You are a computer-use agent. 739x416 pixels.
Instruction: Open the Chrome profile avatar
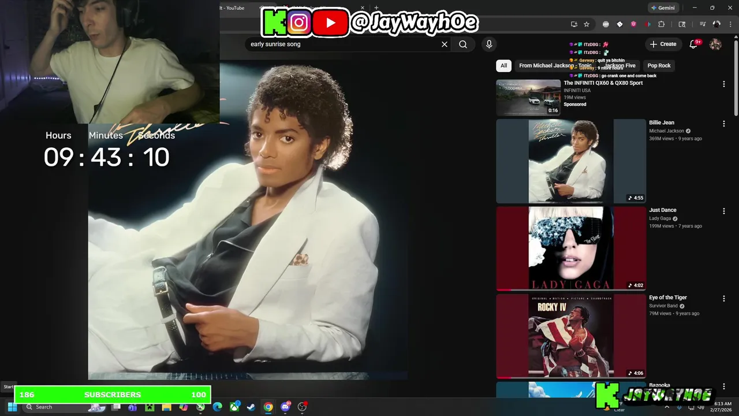click(x=716, y=24)
